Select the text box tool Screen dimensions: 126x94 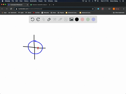(66, 19)
